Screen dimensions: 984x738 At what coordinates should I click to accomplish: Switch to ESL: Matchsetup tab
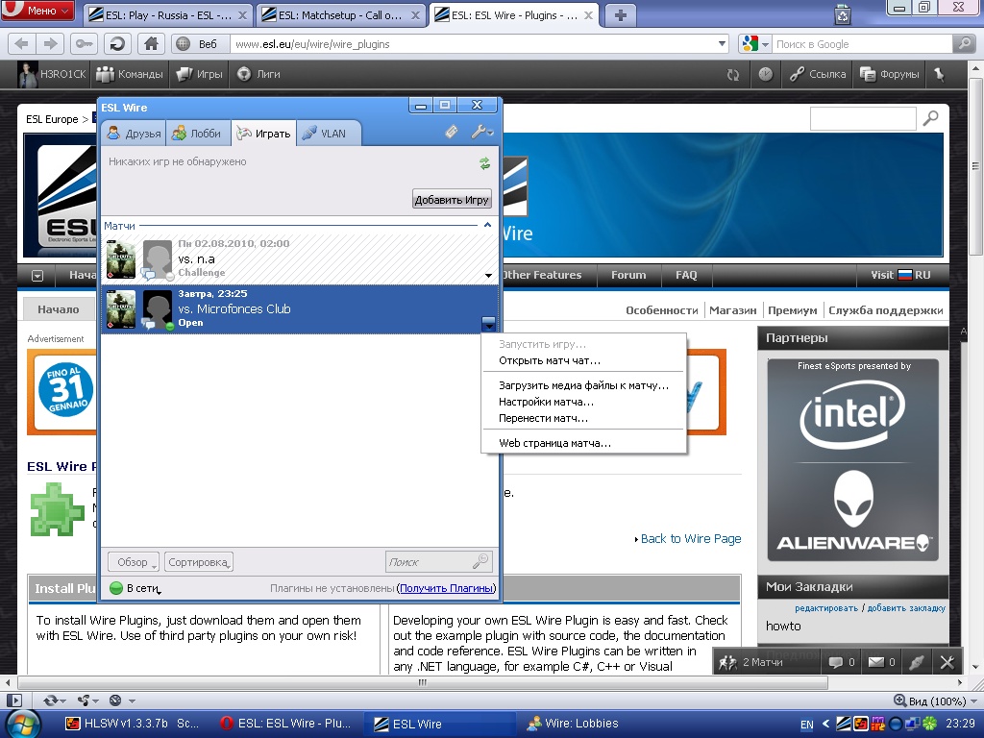tap(340, 15)
